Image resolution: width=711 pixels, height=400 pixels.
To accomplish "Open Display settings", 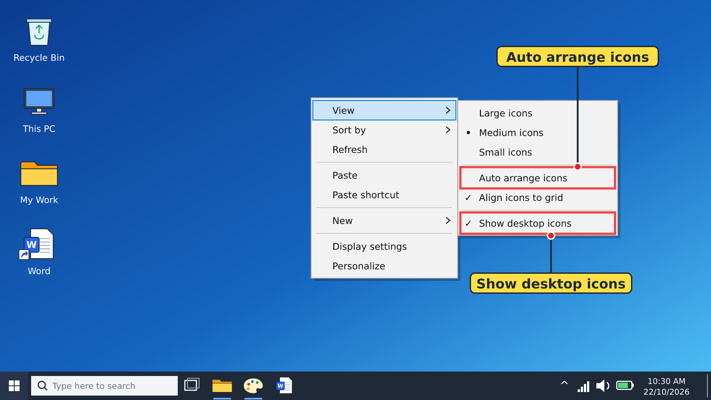I will (384, 246).
